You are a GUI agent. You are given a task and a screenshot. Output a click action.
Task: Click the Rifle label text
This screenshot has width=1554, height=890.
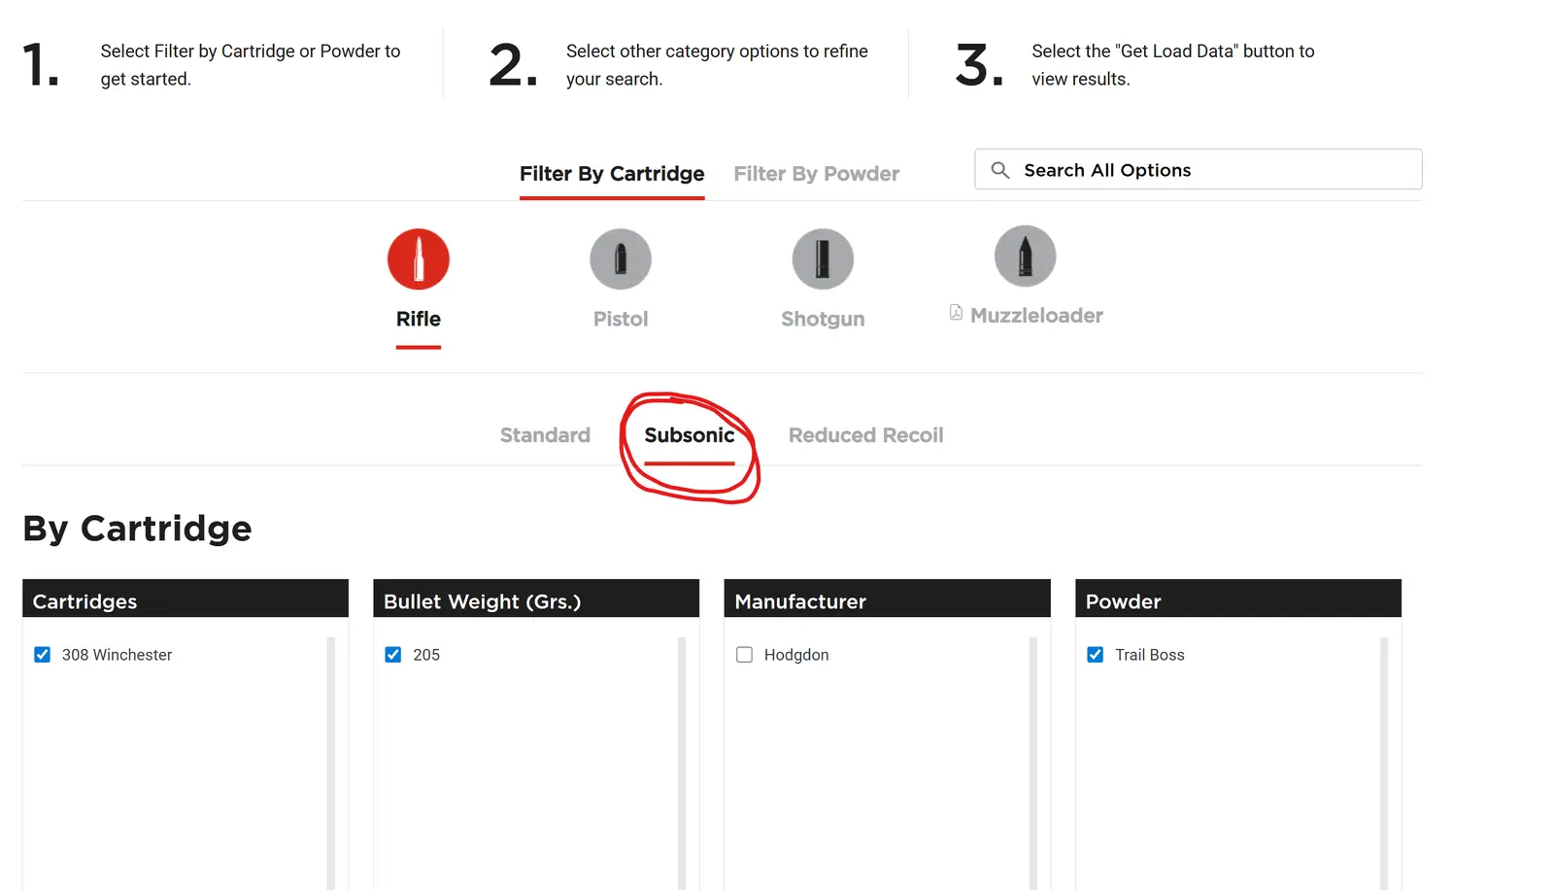pyautogui.click(x=419, y=320)
